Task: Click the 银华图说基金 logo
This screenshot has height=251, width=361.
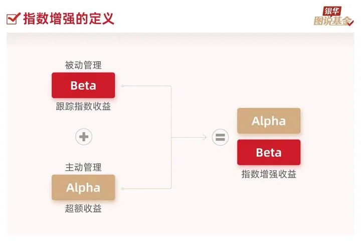Action: coord(333,16)
